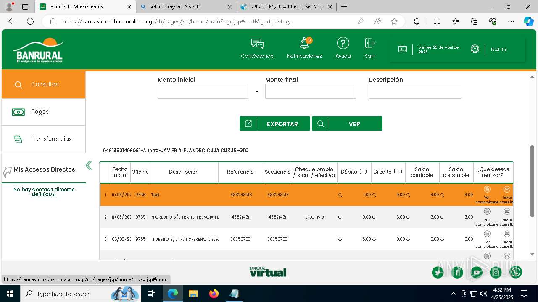This screenshot has width=538, height=302.
Task: Open Contáctanos chat icon
Action: (x=257, y=43)
